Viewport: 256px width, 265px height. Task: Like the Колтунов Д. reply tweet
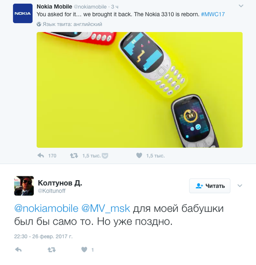(x=84, y=250)
